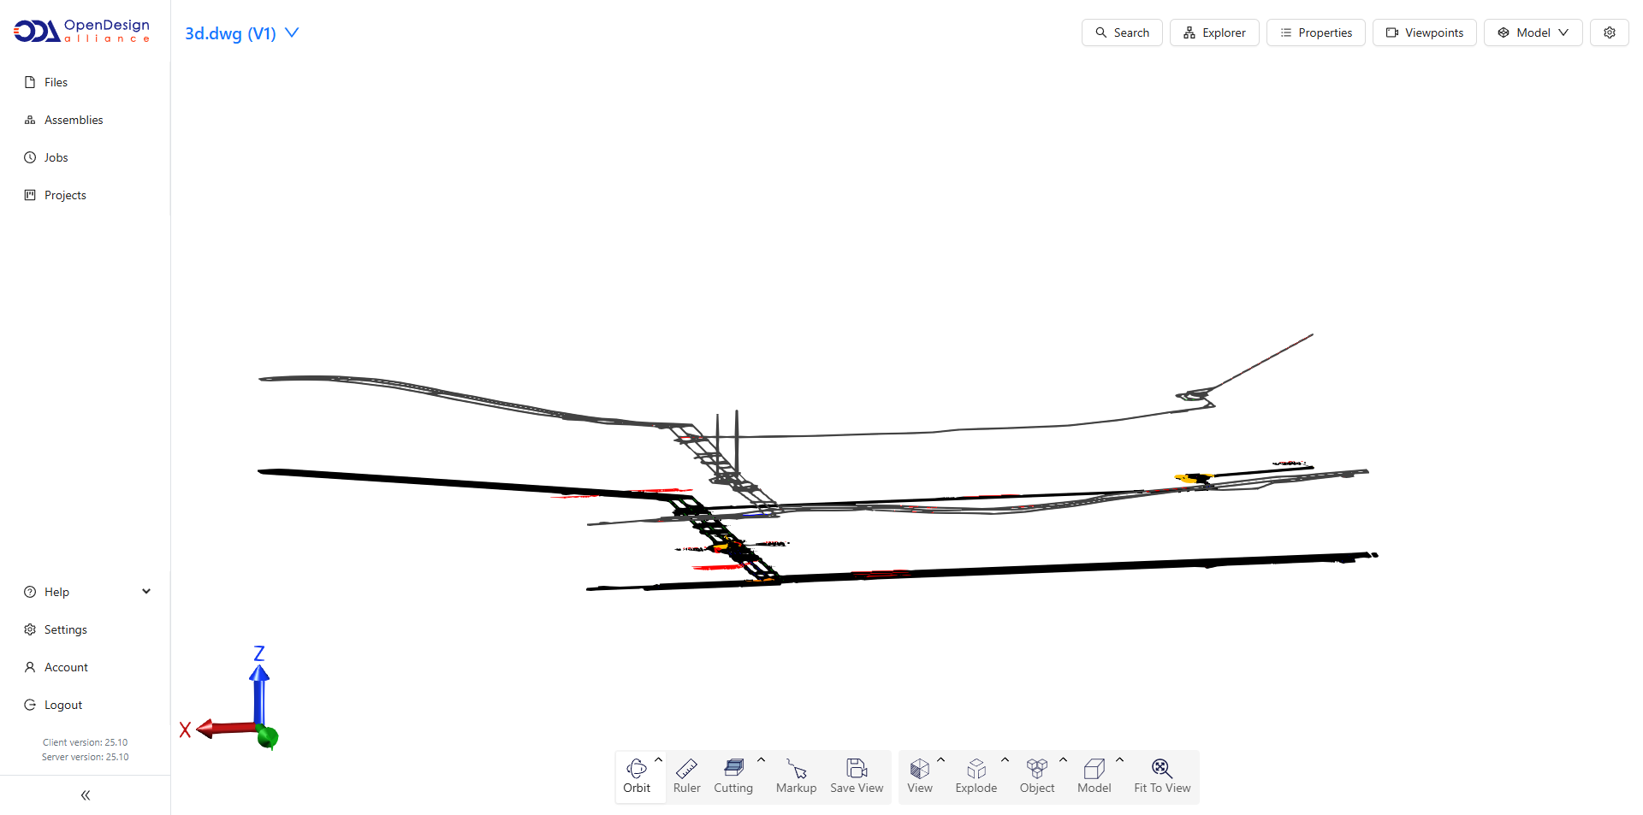
Task: Expand the Orbit tool options caret
Action: pos(659,759)
